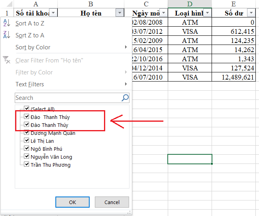Click the Số dư header cell
Image resolution: width=259 pixels, height=216 pixels.
(233, 13)
